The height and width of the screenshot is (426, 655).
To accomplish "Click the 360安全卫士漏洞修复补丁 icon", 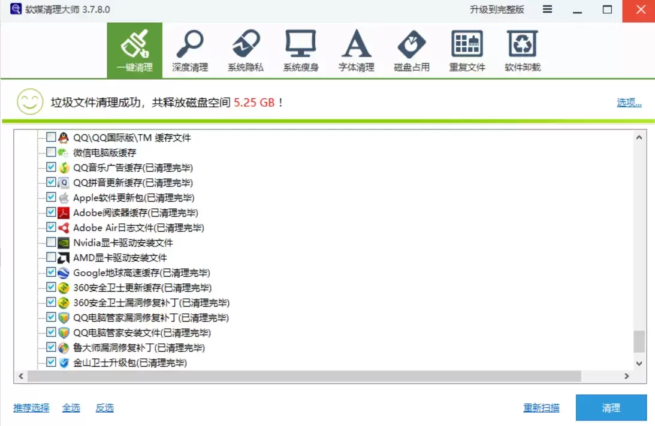I will 64,302.
